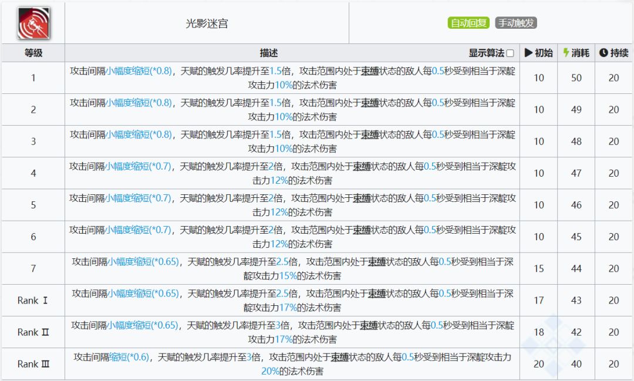The height and width of the screenshot is (381, 634).
Task: Click the 束缚 link in Rank Ⅲ row
Action: coord(340,357)
